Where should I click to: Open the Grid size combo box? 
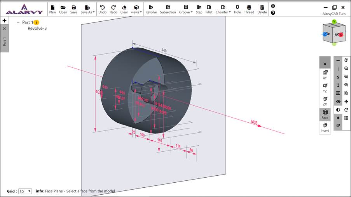click(x=25, y=191)
